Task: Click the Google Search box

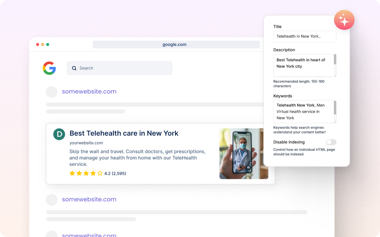Action: (119, 68)
